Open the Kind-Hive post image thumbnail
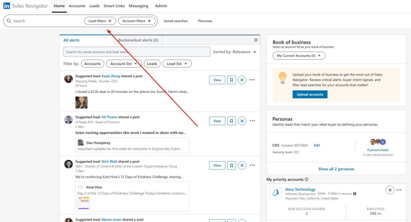This screenshot has height=222, width=411. pyautogui.click(x=84, y=203)
